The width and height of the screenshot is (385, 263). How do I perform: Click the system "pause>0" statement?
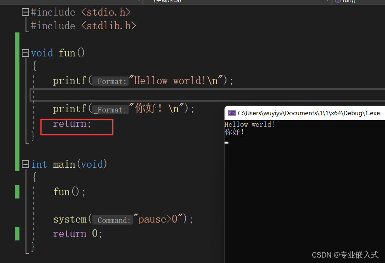[123, 219]
